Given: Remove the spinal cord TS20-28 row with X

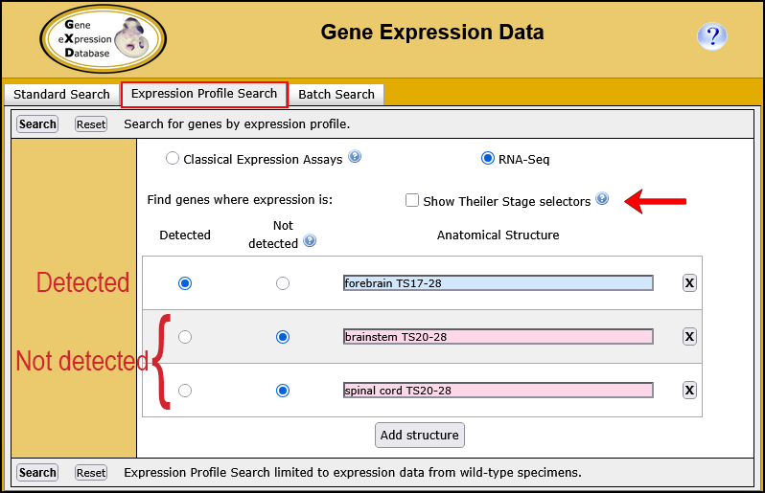Looking at the screenshot, I should click(x=689, y=390).
